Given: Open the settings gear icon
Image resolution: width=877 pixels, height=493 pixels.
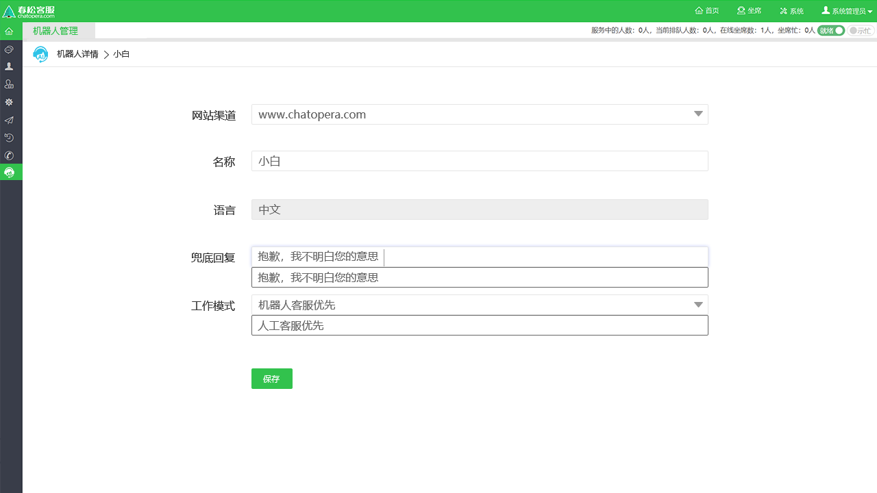Looking at the screenshot, I should (x=9, y=102).
